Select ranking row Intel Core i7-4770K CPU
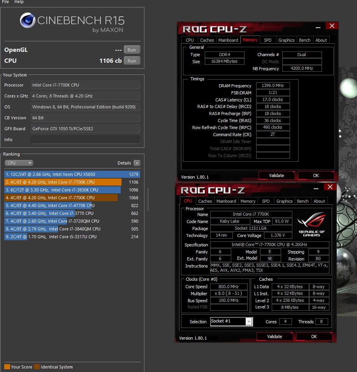The width and height of the screenshot is (357, 372). point(72,205)
